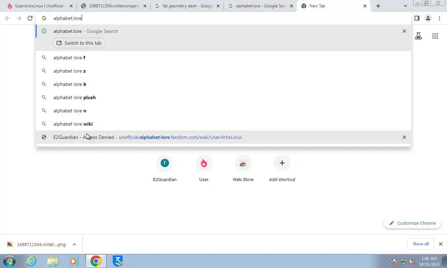
Task: Close the 1698711504.vintelcompany tab
Action: [x=145, y=6]
